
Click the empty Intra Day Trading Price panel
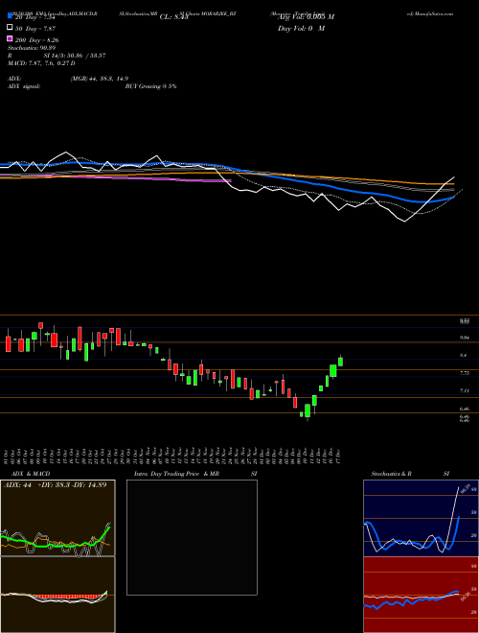tap(192, 537)
